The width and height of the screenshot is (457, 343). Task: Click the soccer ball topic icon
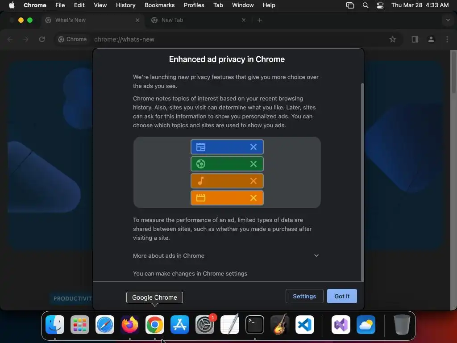pyautogui.click(x=201, y=164)
